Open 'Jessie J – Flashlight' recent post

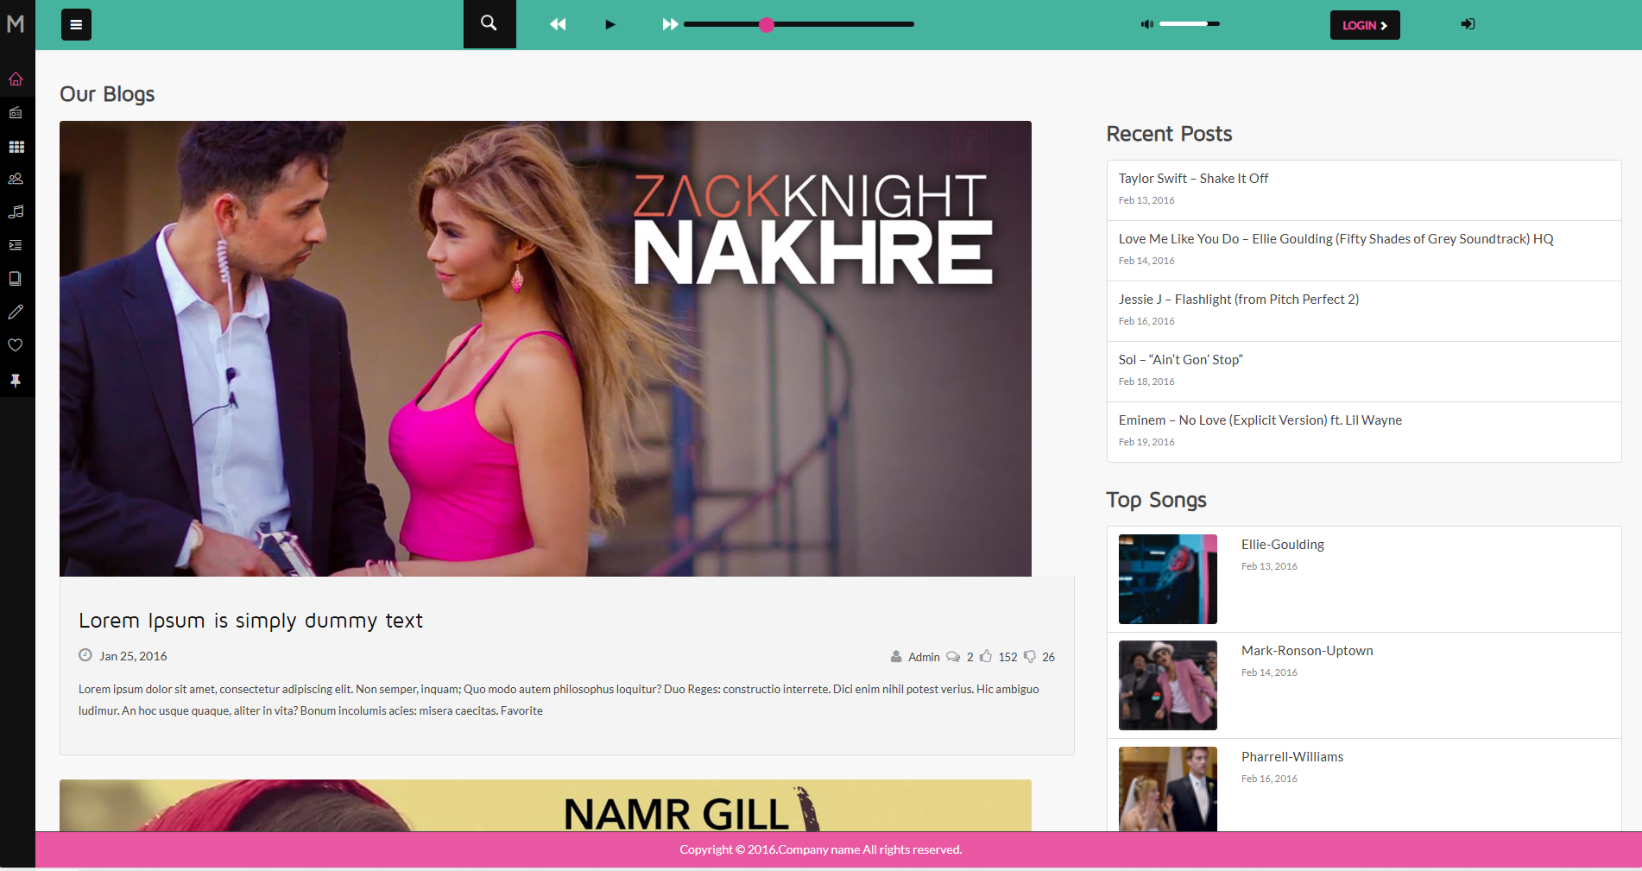[1239, 300]
